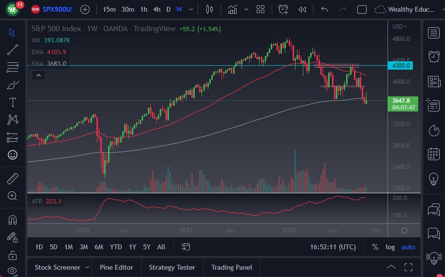Expand the USD currency dropdown
Screen dimensions: 445x277
point(400,27)
